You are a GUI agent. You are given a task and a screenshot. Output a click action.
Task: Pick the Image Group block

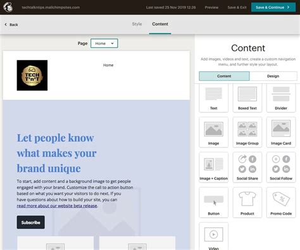(247, 132)
